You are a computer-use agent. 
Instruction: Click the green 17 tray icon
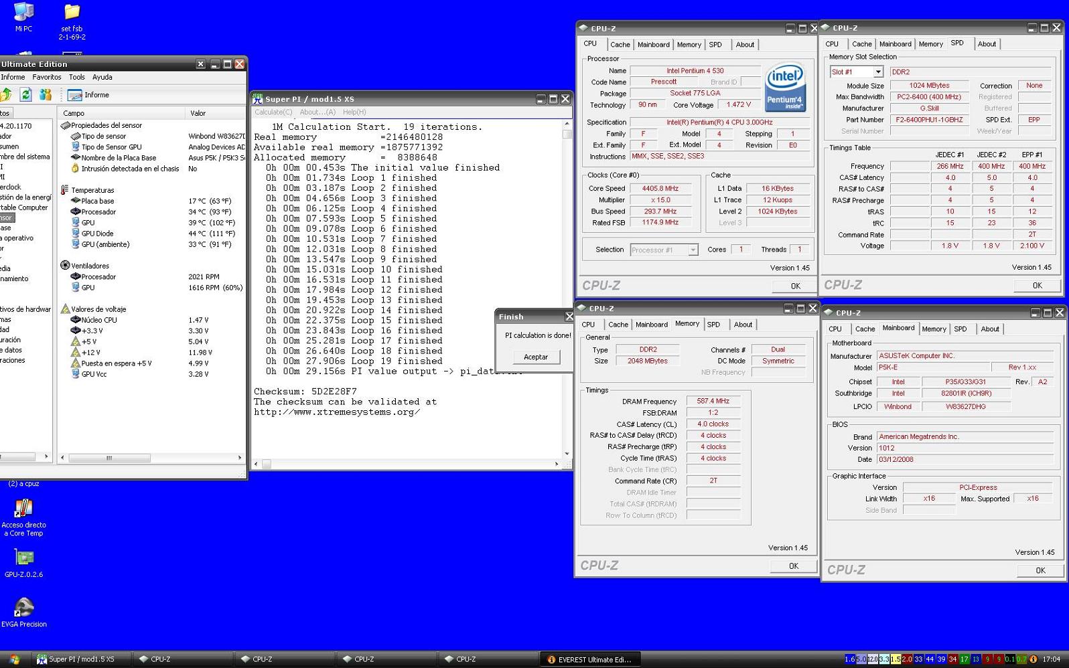964,659
